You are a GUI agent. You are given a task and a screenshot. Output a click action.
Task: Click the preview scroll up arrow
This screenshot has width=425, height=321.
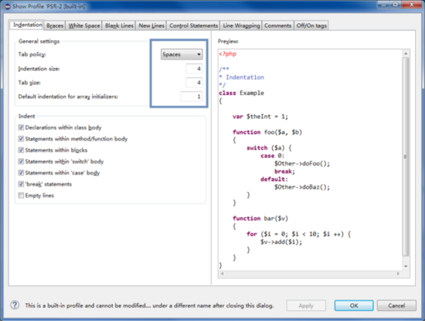[406, 53]
